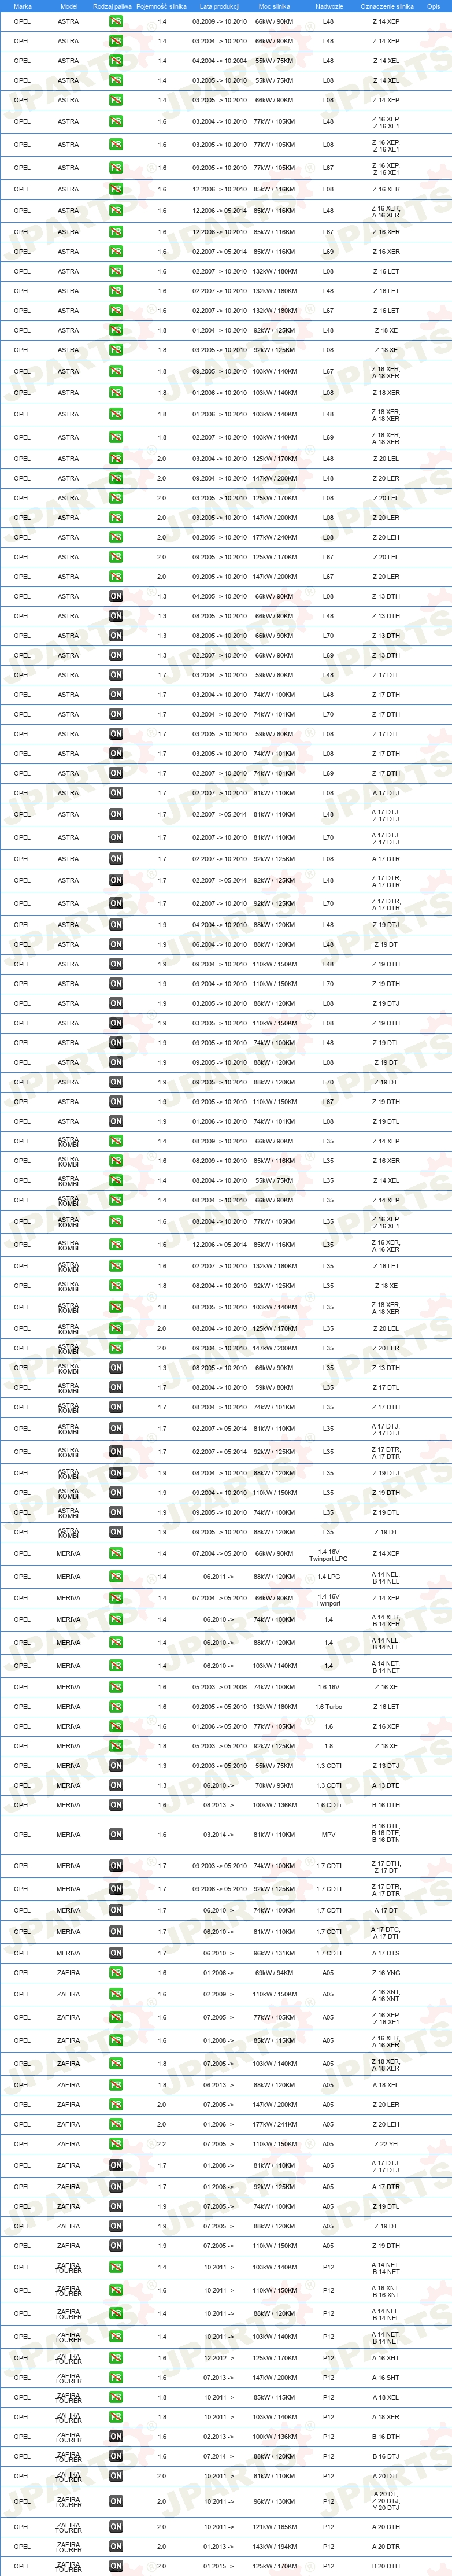This screenshot has height=2576, width=452.
Task: Click engine code A 16 SHT
Action: click(x=386, y=2378)
